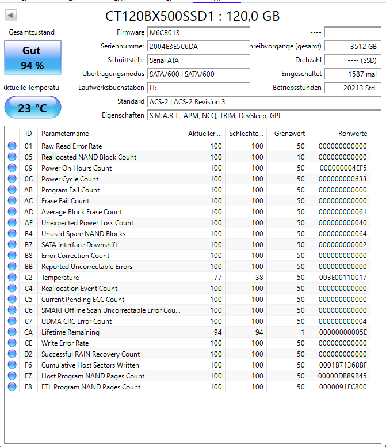The image size is (386, 447).
Task: Click the Aktueller column header
Action: [x=204, y=134]
